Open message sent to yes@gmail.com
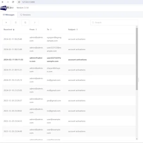The height and width of the screenshot is (143, 143). click(69, 100)
